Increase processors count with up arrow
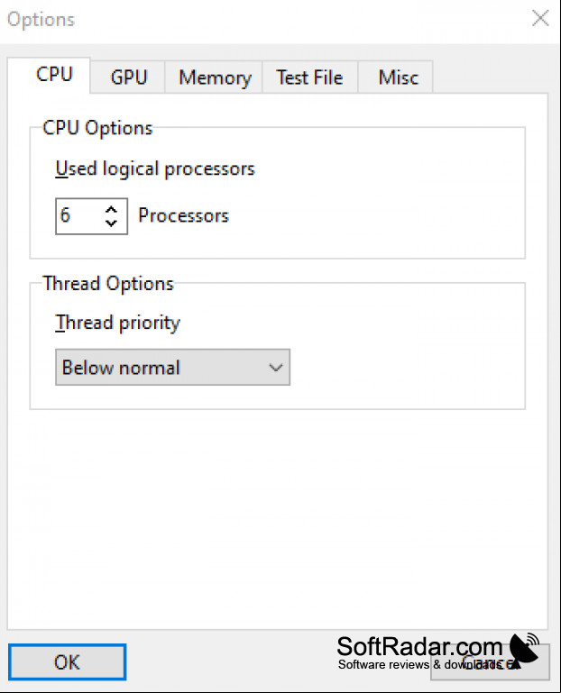Image resolution: width=561 pixels, height=693 pixels. [x=111, y=209]
